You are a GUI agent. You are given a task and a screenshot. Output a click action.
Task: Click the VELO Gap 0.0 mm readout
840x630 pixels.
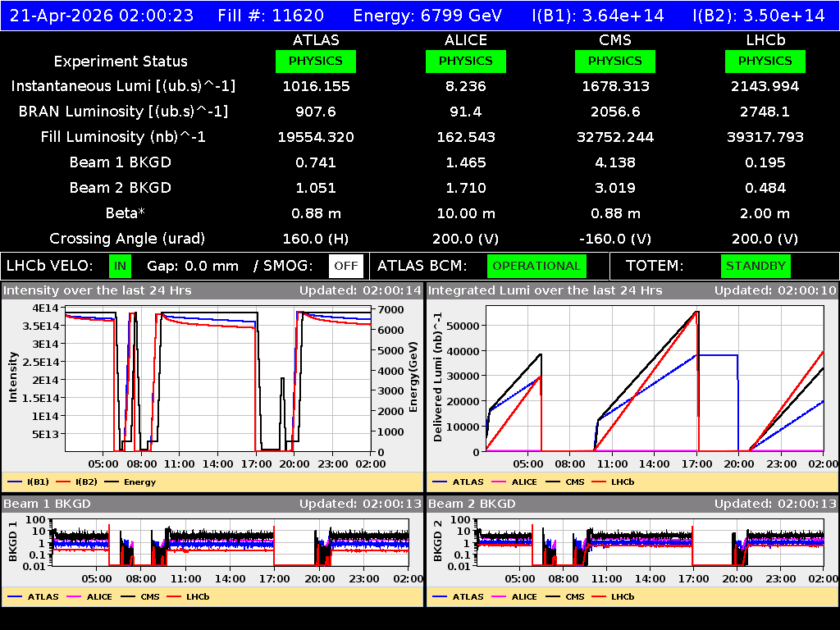[x=193, y=266]
